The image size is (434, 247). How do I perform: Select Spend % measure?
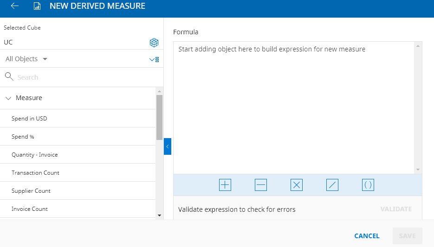[23, 137]
